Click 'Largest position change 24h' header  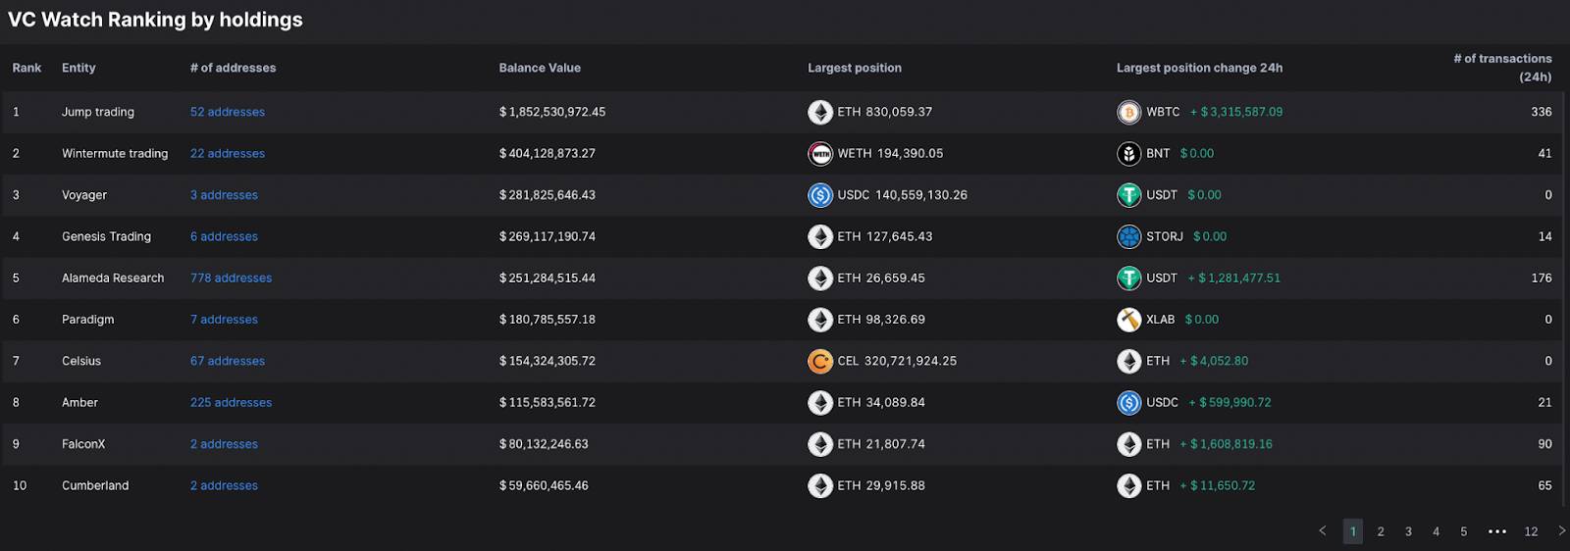click(1199, 68)
